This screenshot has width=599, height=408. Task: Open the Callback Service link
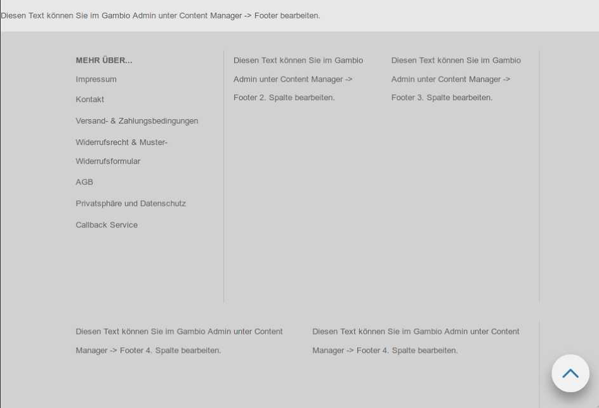107,225
